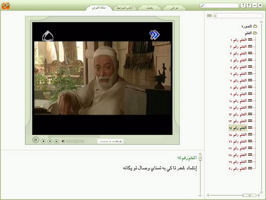Click tree horizontal scroll left arrow
Screen dimensions: 266x200
coord(208,195)
